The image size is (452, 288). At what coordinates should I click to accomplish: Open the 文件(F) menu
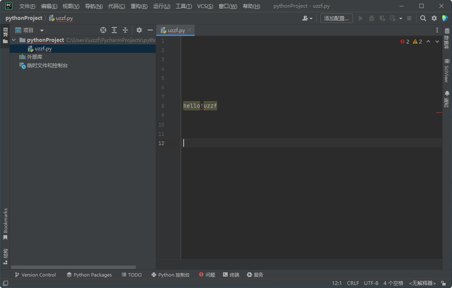[x=28, y=6]
